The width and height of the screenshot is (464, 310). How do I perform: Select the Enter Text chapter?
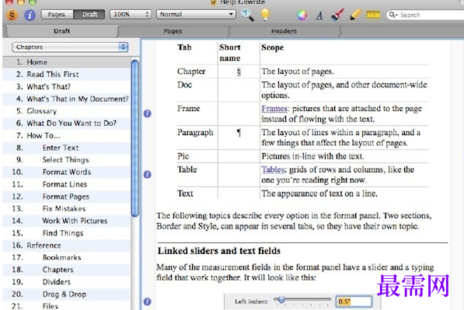click(67, 148)
